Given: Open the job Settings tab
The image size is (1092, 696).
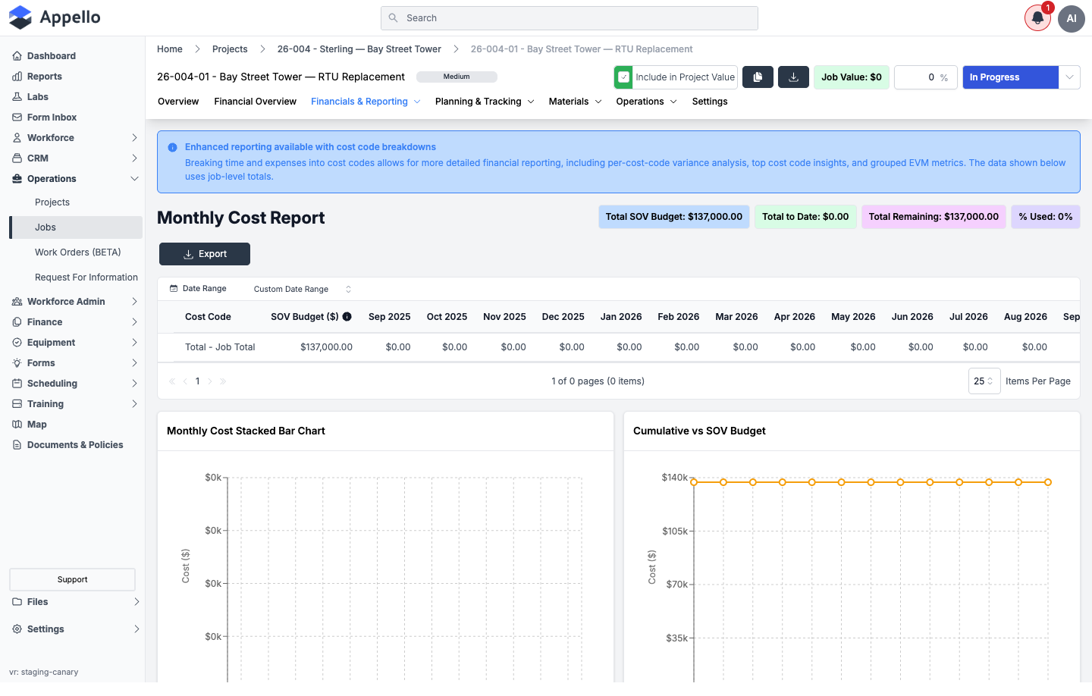Looking at the screenshot, I should 710,102.
